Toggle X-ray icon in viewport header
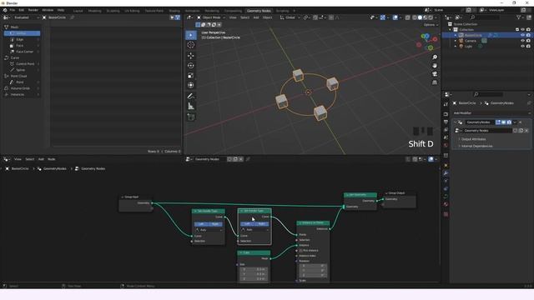534x300 pixels. [x=408, y=17]
